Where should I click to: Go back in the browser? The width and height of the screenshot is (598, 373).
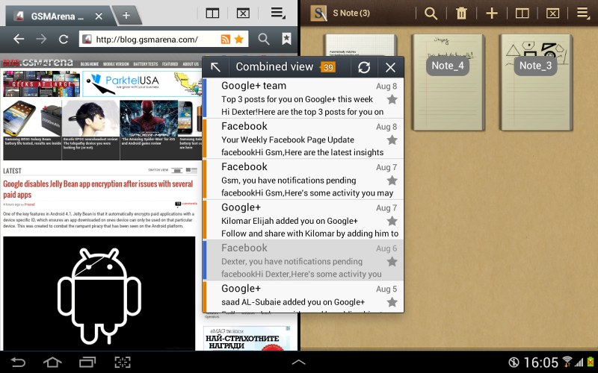click(18, 39)
